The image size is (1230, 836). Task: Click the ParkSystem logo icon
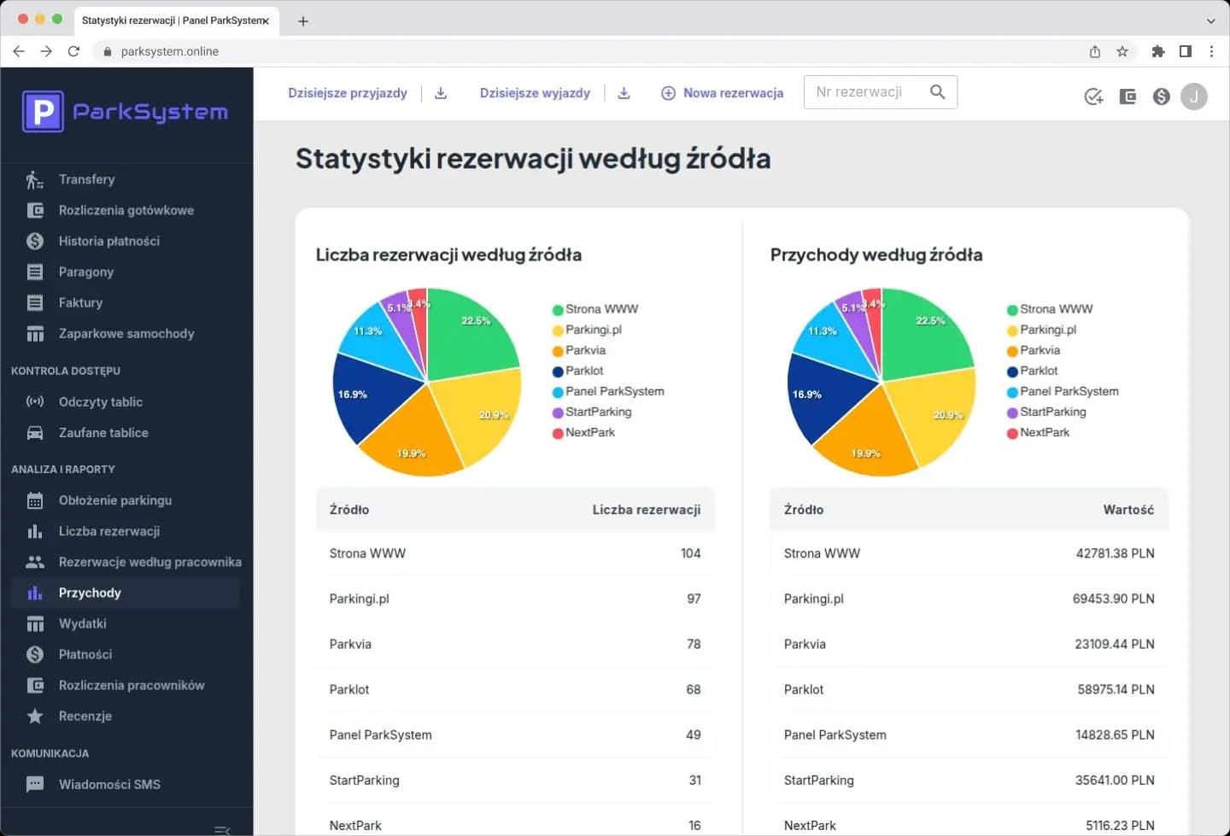(x=43, y=111)
